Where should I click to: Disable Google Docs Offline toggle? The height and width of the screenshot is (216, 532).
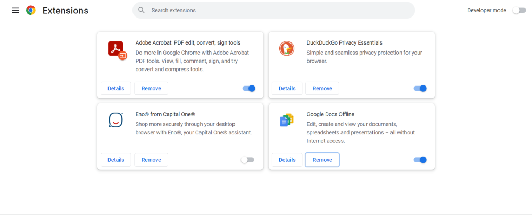[x=420, y=160]
